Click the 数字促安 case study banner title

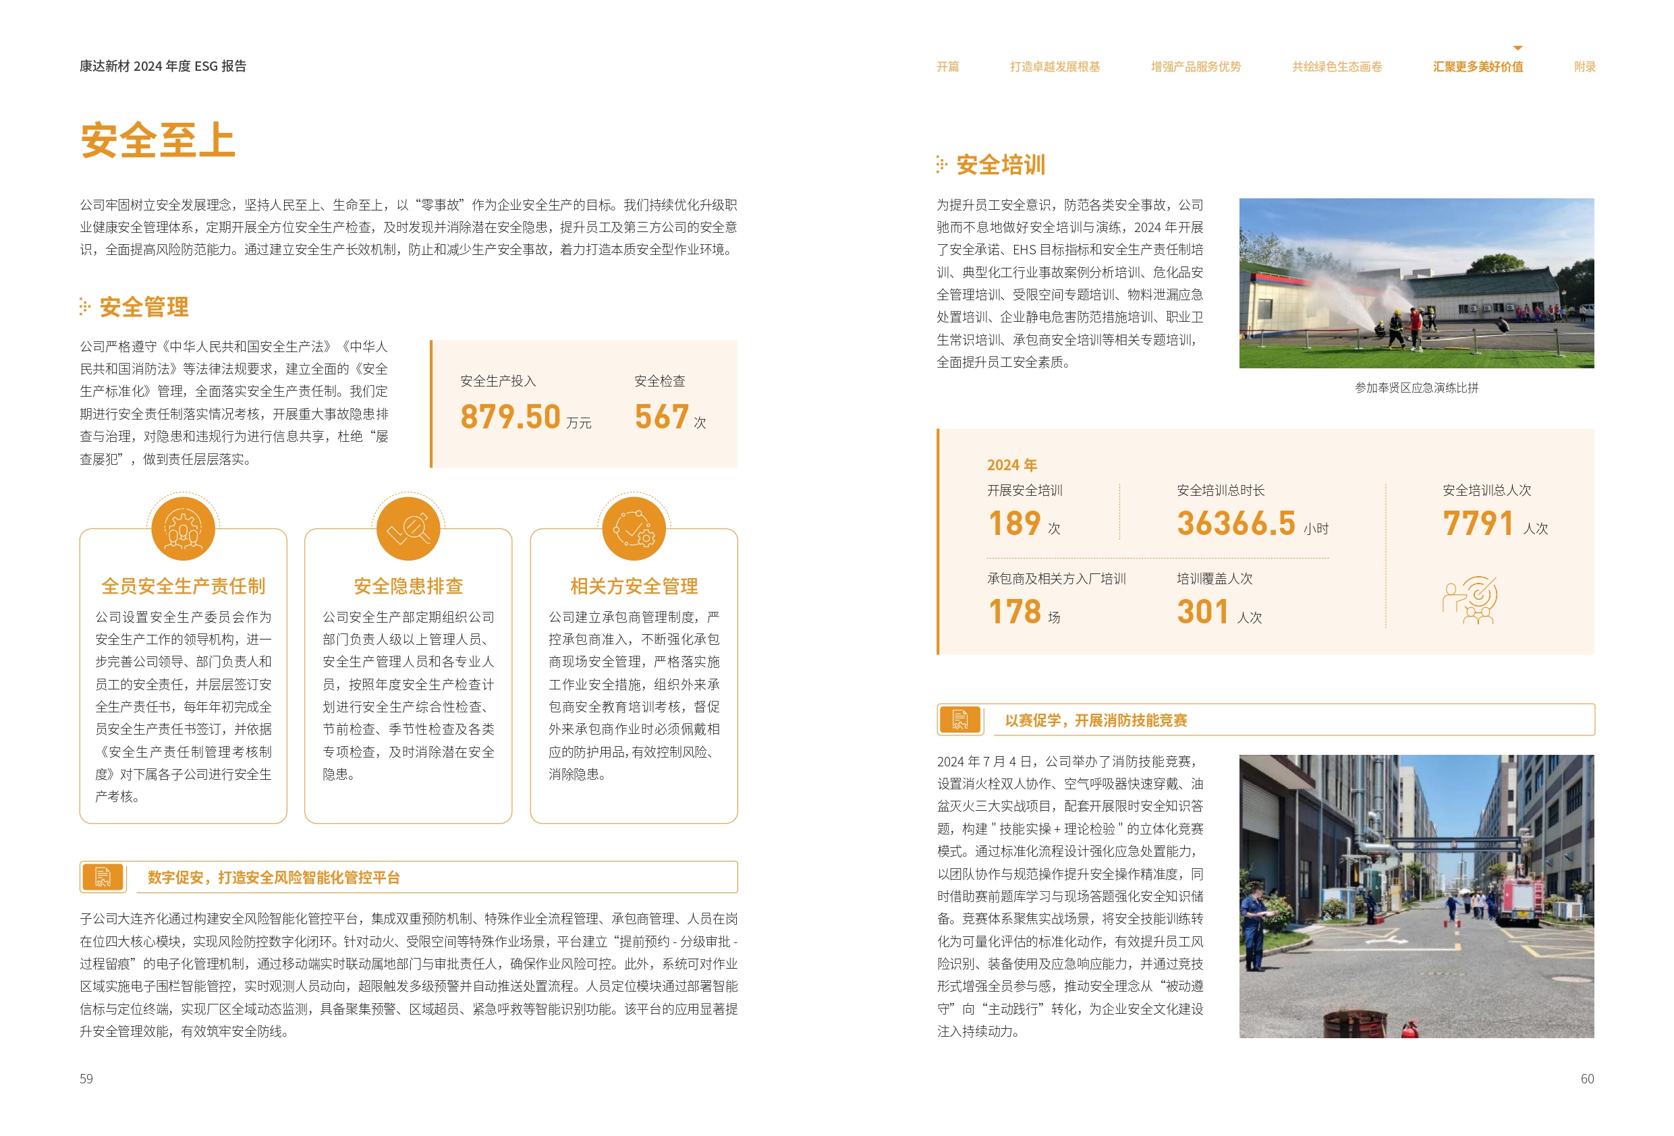coord(274,877)
